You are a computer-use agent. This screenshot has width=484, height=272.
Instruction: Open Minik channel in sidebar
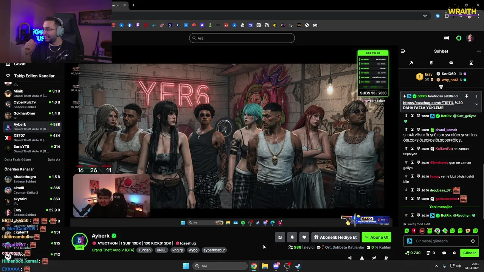point(32,93)
